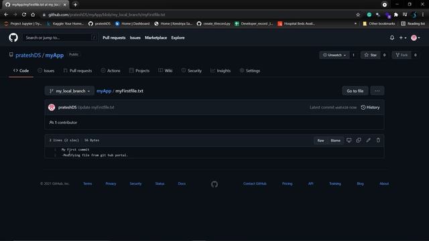
Task: Open the Blame view
Action: (x=335, y=141)
